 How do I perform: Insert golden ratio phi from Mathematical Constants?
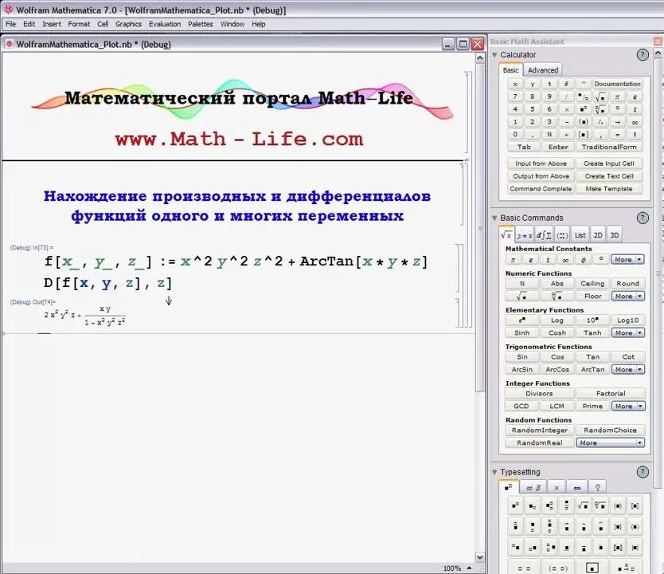(583, 259)
